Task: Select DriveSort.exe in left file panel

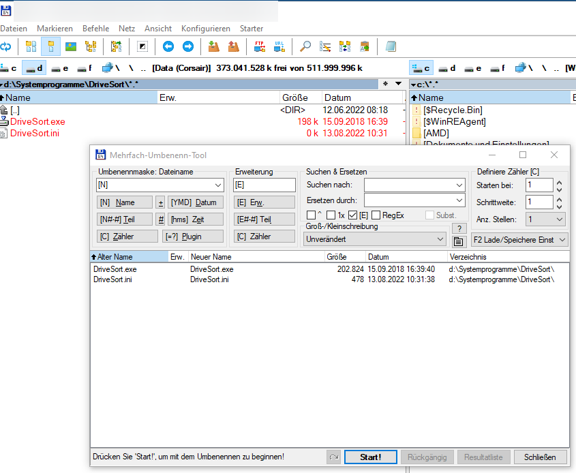Action: (37, 121)
